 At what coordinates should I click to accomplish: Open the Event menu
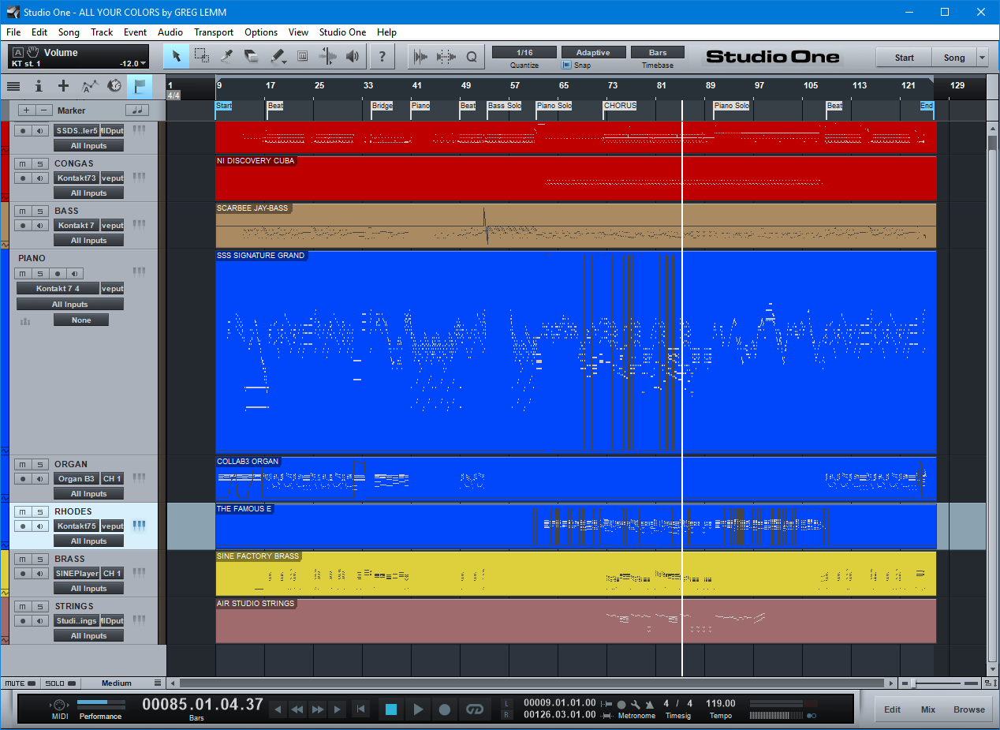(x=135, y=32)
